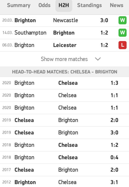Open the 2018 Brighton-Chelsea 0:4 match

tap(64, 157)
